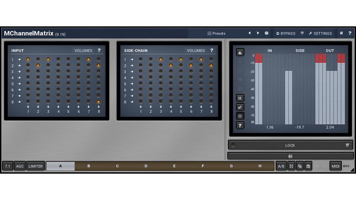Click the icon at right end of LOCK bar
356x200 pixels.
tap(347, 145)
